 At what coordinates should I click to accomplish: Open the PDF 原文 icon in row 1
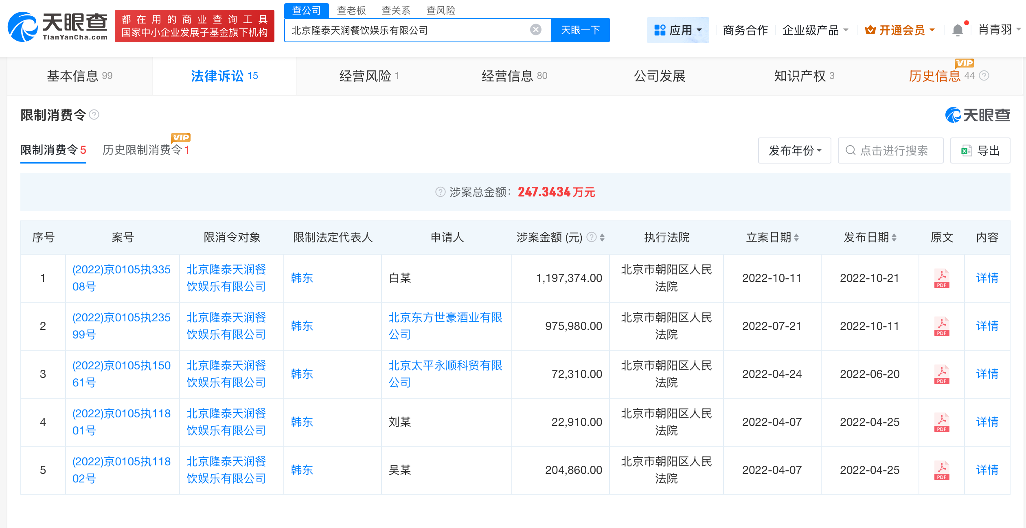[x=941, y=278]
